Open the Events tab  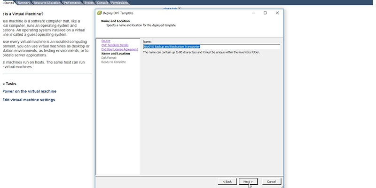click(89, 3)
